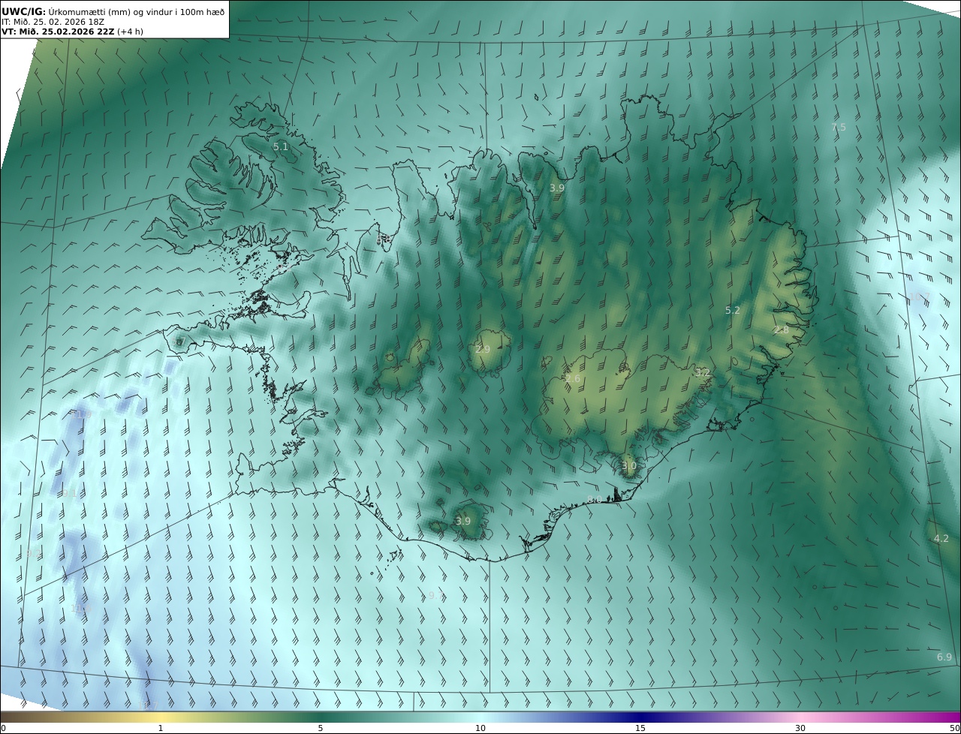
Task: Click the 3.9 value on the southern coastal glacier
Action: 463,521
